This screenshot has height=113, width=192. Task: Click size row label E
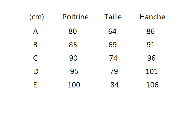(35, 85)
